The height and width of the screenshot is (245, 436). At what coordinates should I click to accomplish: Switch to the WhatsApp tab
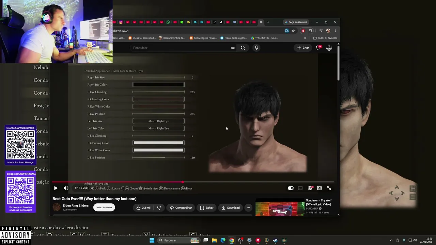[x=168, y=22]
